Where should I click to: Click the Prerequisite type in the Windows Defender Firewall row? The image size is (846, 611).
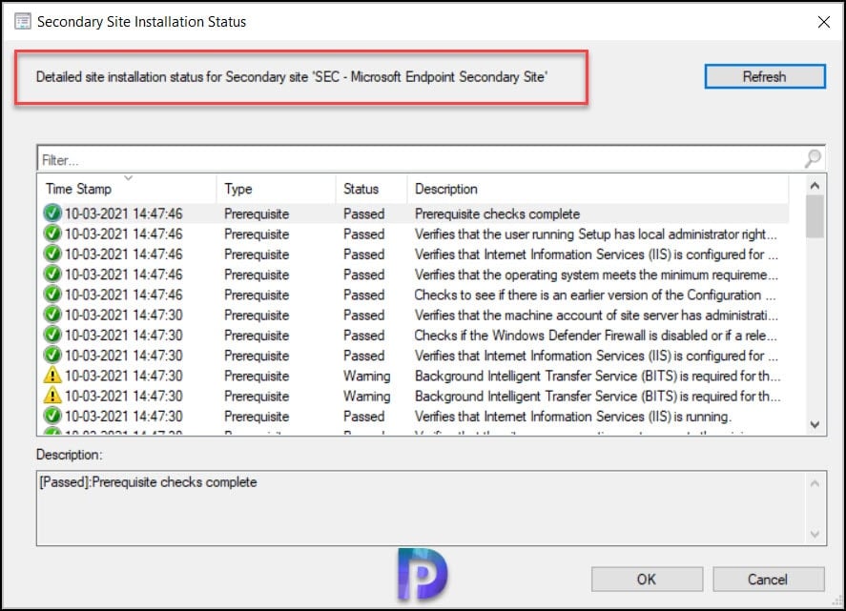pyautogui.click(x=257, y=336)
